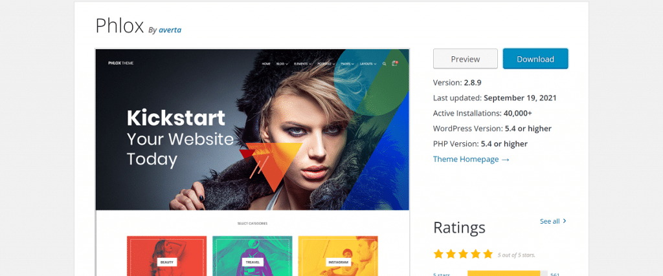This screenshot has height=276, width=663.
Task: Expand the BLOG dropdown in theme nav
Action: click(x=282, y=64)
